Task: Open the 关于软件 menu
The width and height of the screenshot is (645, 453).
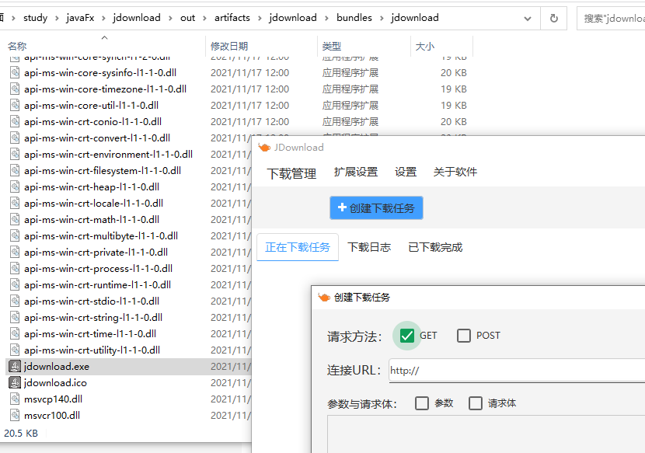Action: click(455, 172)
